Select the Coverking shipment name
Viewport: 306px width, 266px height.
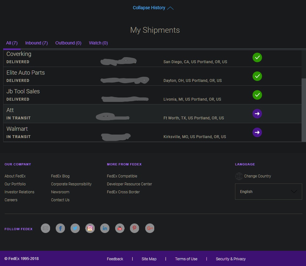pyautogui.click(x=19, y=54)
